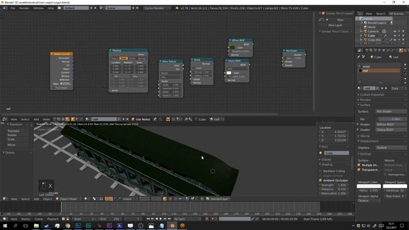Open the Surface Mix Shader dropdown
The height and width of the screenshot is (230, 409).
391,111
